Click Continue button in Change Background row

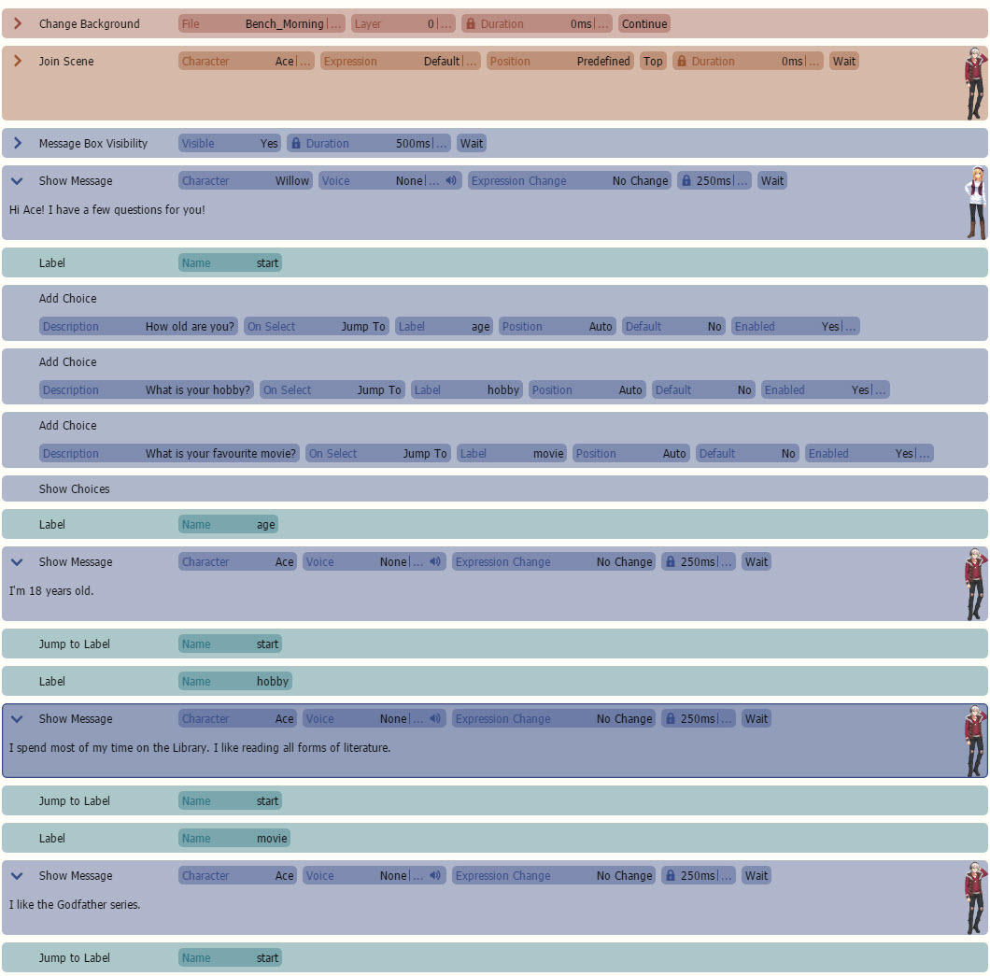tap(644, 24)
